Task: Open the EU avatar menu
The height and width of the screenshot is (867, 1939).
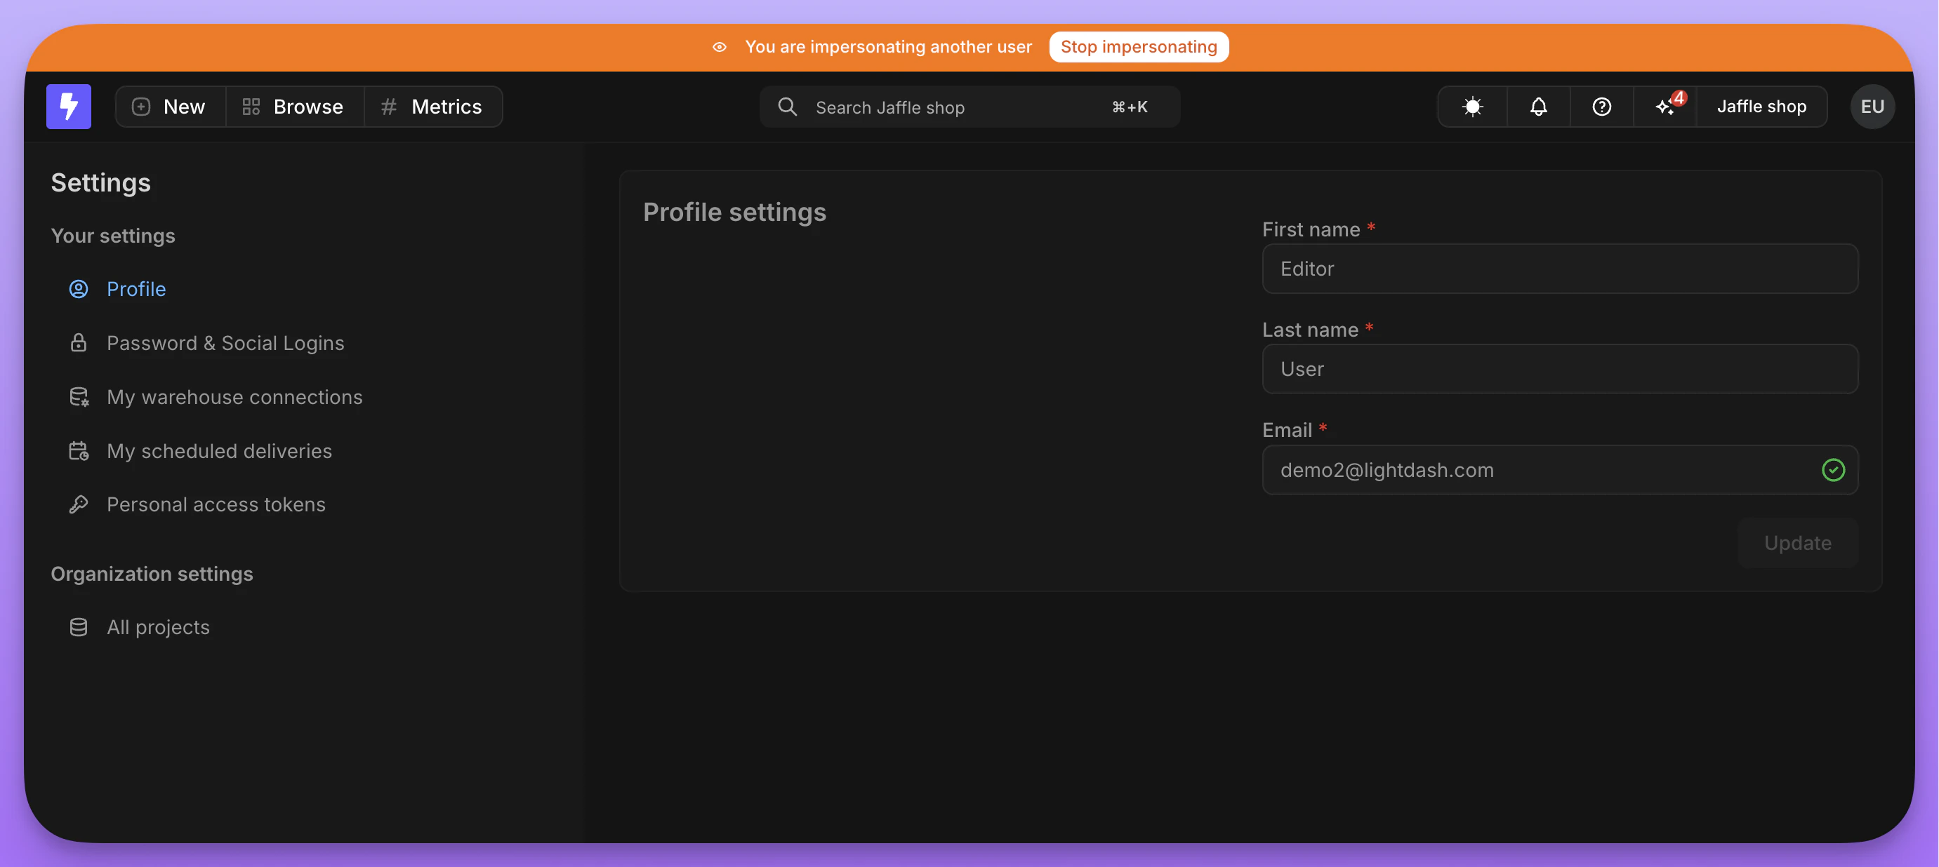Action: tap(1873, 106)
